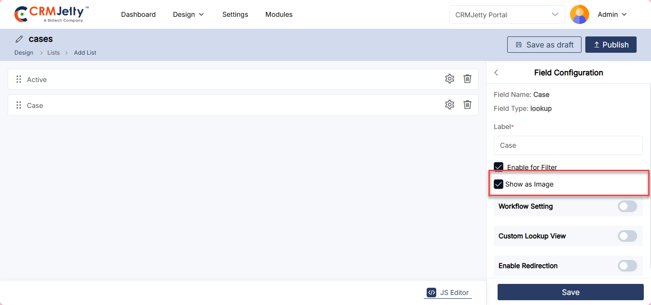Go to Dashboard menu item
The height and width of the screenshot is (305, 651).
pos(138,14)
